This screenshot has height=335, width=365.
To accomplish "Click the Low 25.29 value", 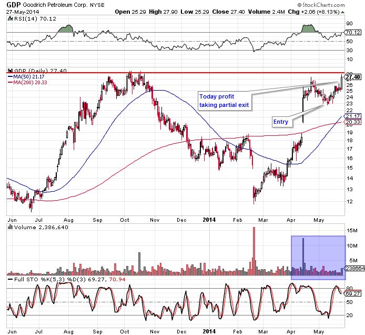I will (x=195, y=12).
